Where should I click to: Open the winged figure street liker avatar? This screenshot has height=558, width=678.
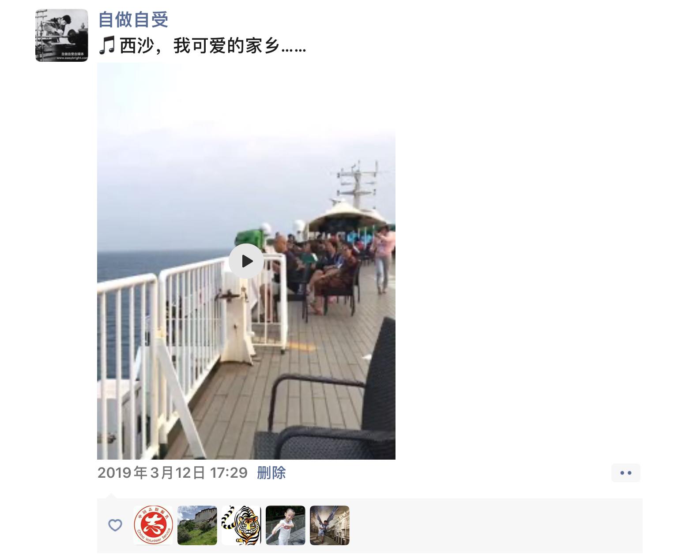(330, 525)
